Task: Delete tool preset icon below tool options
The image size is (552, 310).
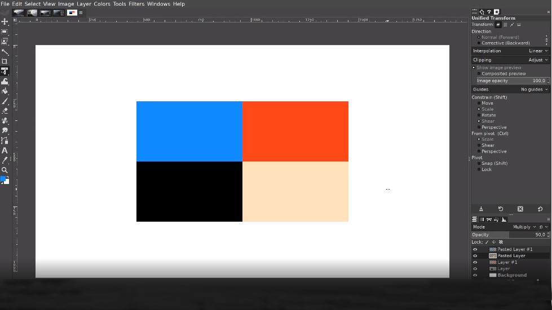Action: coord(520,209)
